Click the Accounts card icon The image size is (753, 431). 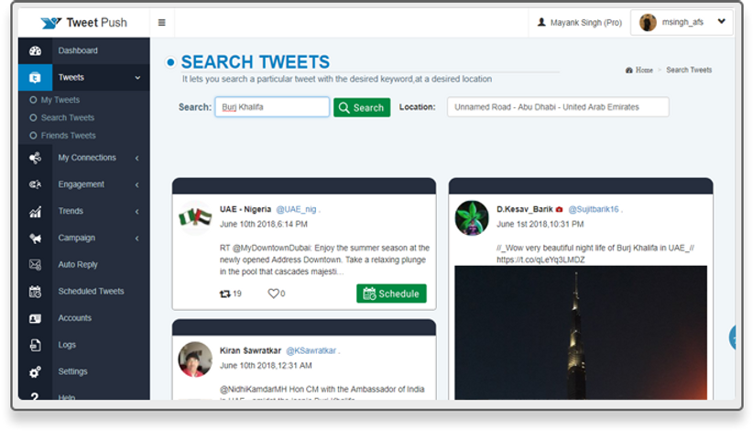pyautogui.click(x=35, y=318)
